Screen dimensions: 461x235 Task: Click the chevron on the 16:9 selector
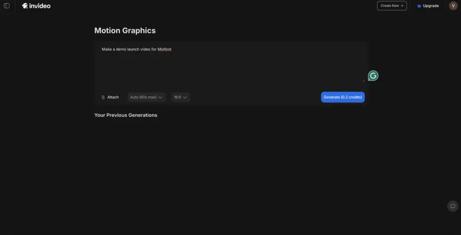coord(185,97)
